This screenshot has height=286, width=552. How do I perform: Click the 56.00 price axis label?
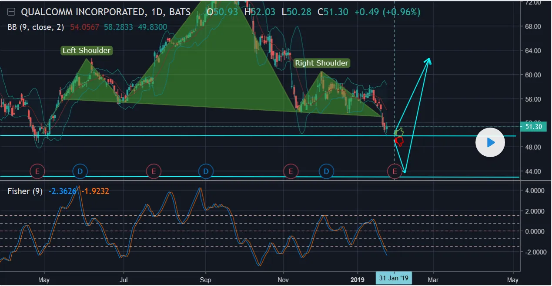[x=533, y=99]
